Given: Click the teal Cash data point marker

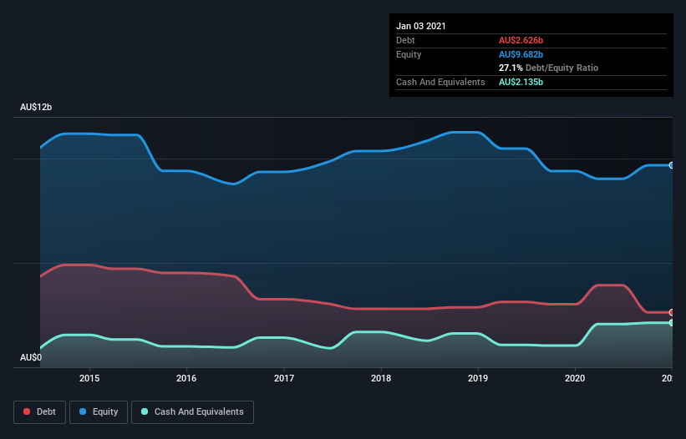Looking at the screenshot, I should (672, 323).
